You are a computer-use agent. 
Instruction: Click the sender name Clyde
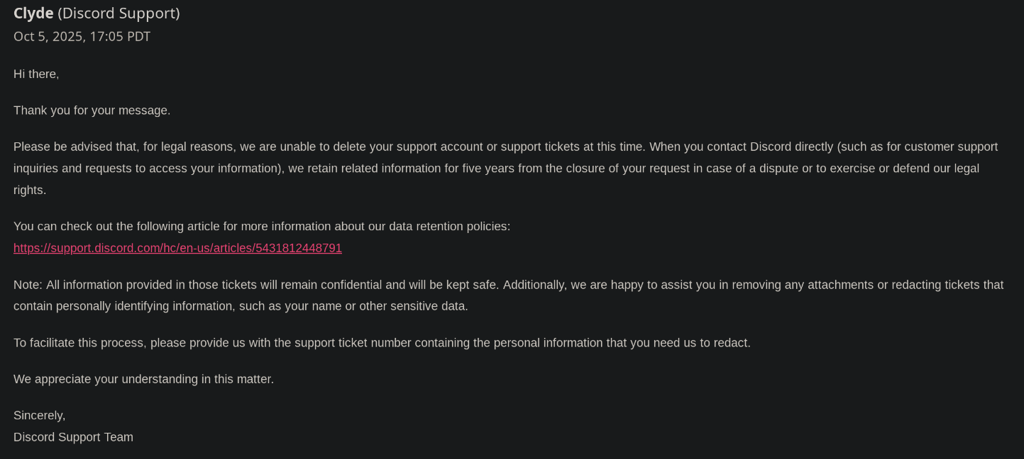click(x=33, y=13)
